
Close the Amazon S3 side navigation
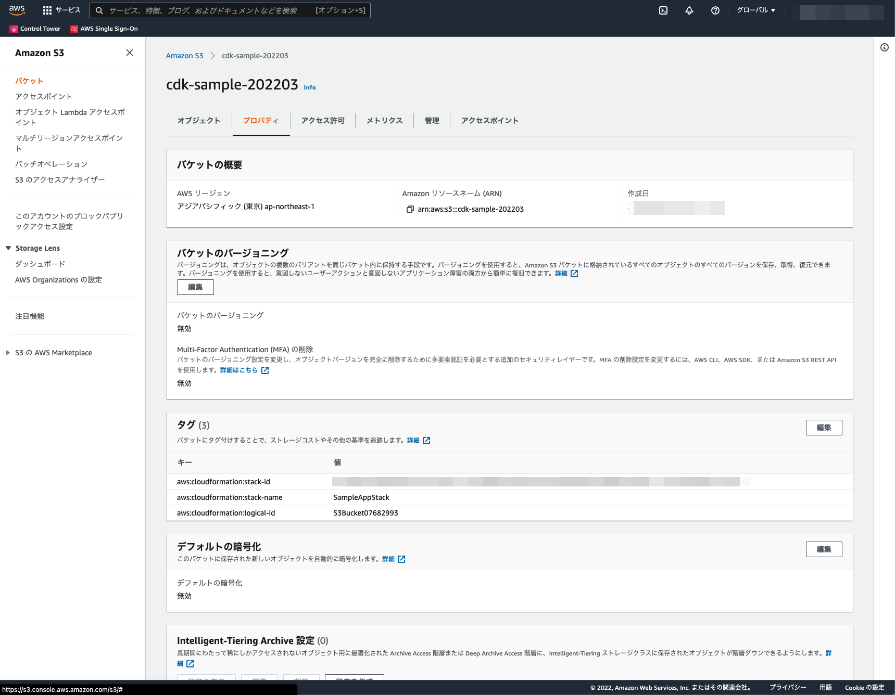click(x=130, y=53)
